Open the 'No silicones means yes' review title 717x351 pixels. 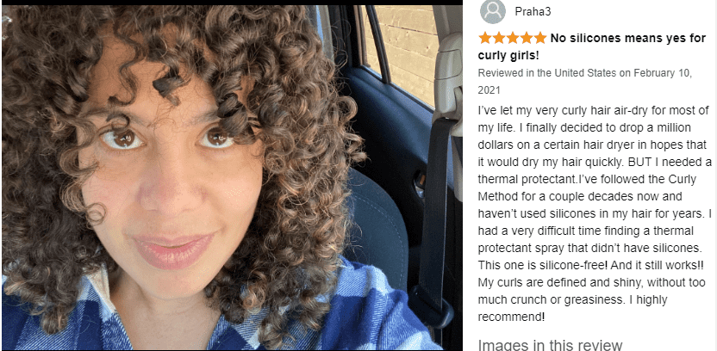pyautogui.click(x=592, y=47)
